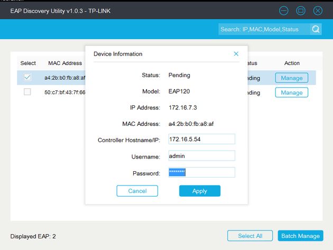
Task: Close the EAP Discovery Utility window
Action: pos(318,11)
